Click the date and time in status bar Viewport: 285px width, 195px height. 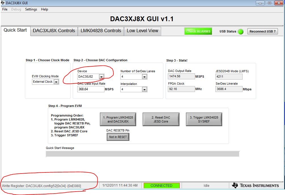120,185
